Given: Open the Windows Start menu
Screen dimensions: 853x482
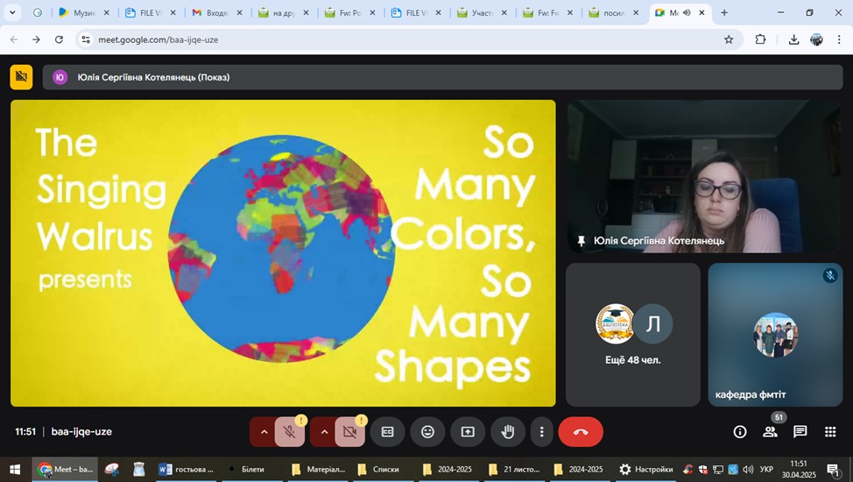Looking at the screenshot, I should tap(15, 469).
